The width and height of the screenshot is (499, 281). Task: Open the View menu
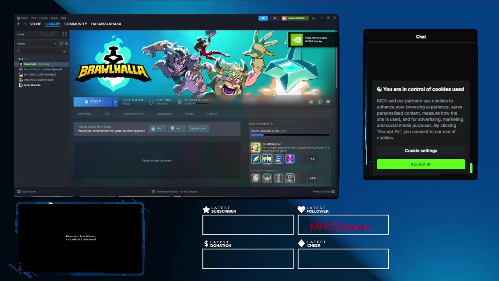coord(34,18)
